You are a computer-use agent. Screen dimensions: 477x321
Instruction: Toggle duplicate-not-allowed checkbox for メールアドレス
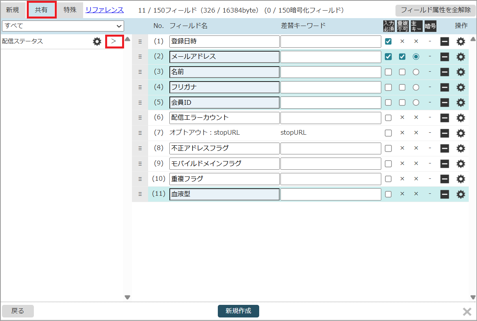[x=402, y=57]
